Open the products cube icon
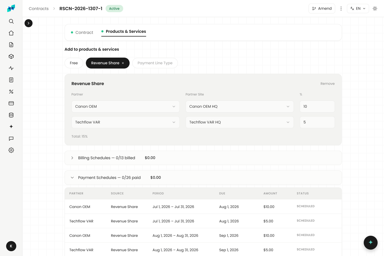 (11, 57)
